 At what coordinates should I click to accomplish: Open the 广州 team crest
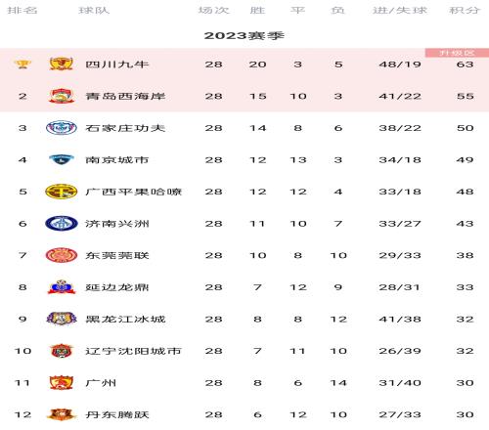point(62,383)
